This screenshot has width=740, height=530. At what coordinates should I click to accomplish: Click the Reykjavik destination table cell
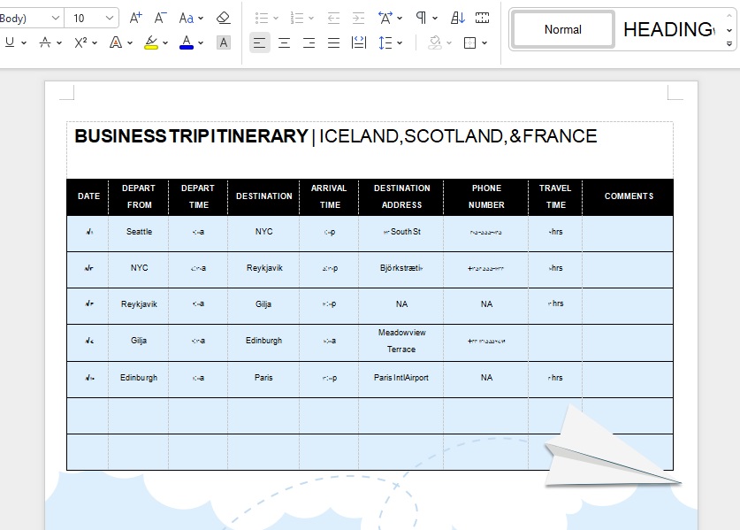pos(263,268)
